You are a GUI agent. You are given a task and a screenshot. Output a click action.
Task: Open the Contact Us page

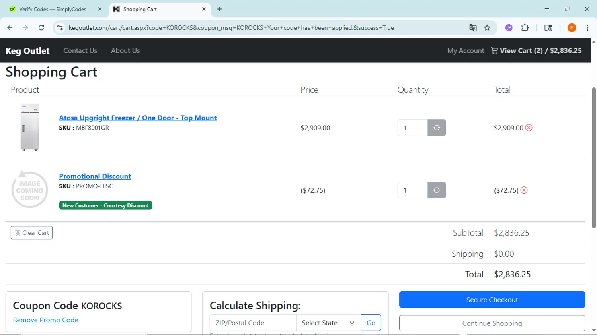80,50
